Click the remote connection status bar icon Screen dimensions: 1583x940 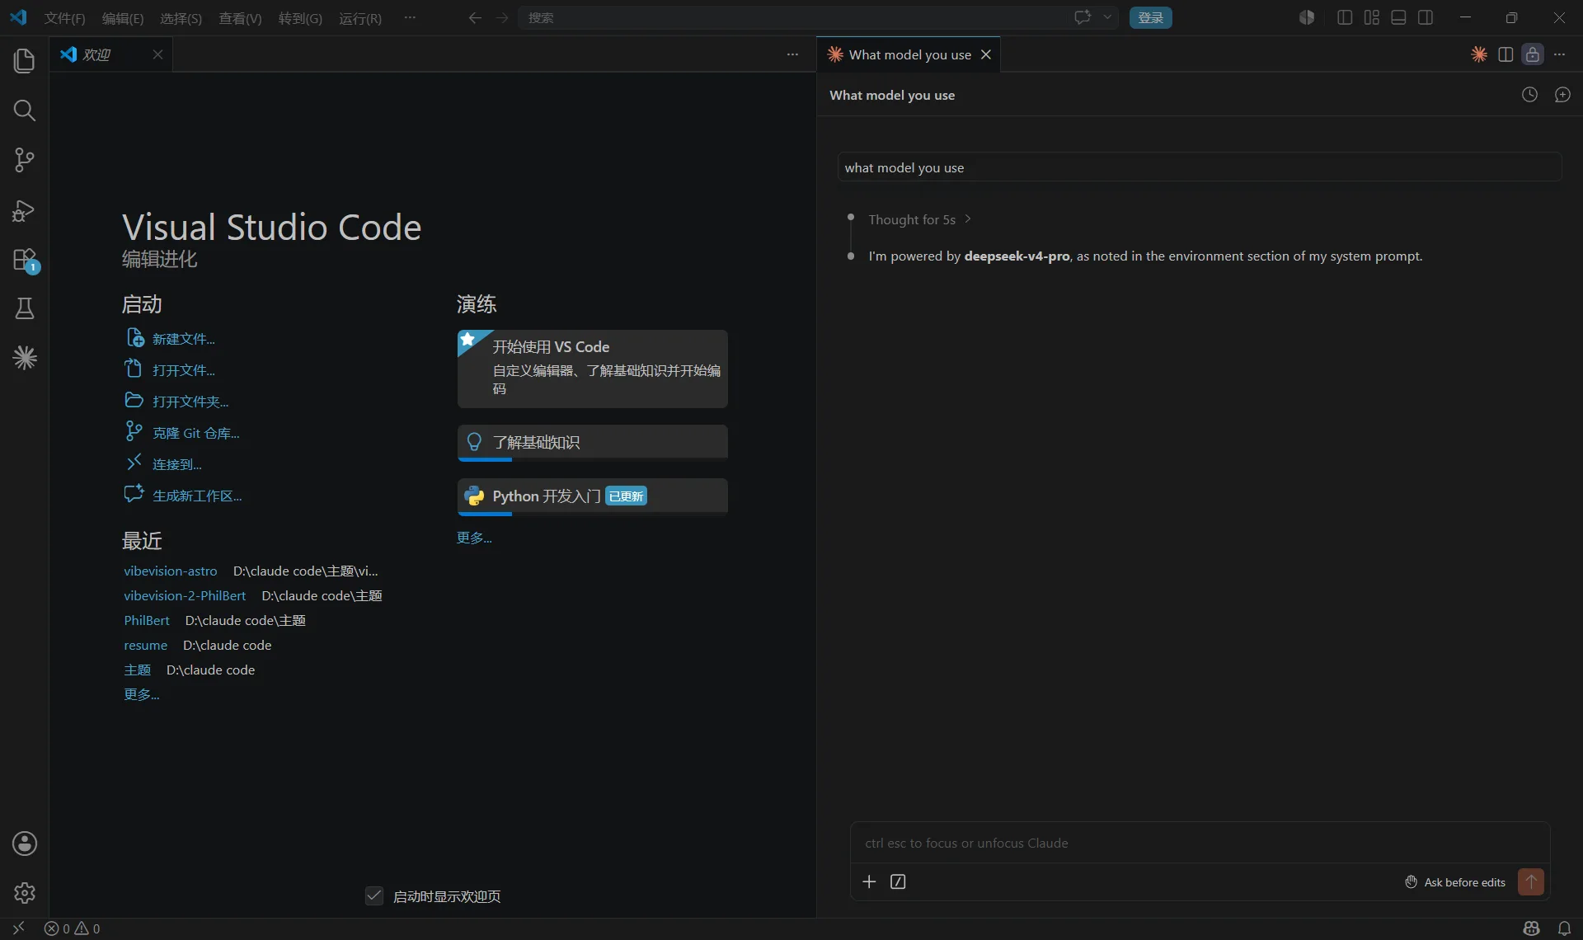(x=18, y=928)
